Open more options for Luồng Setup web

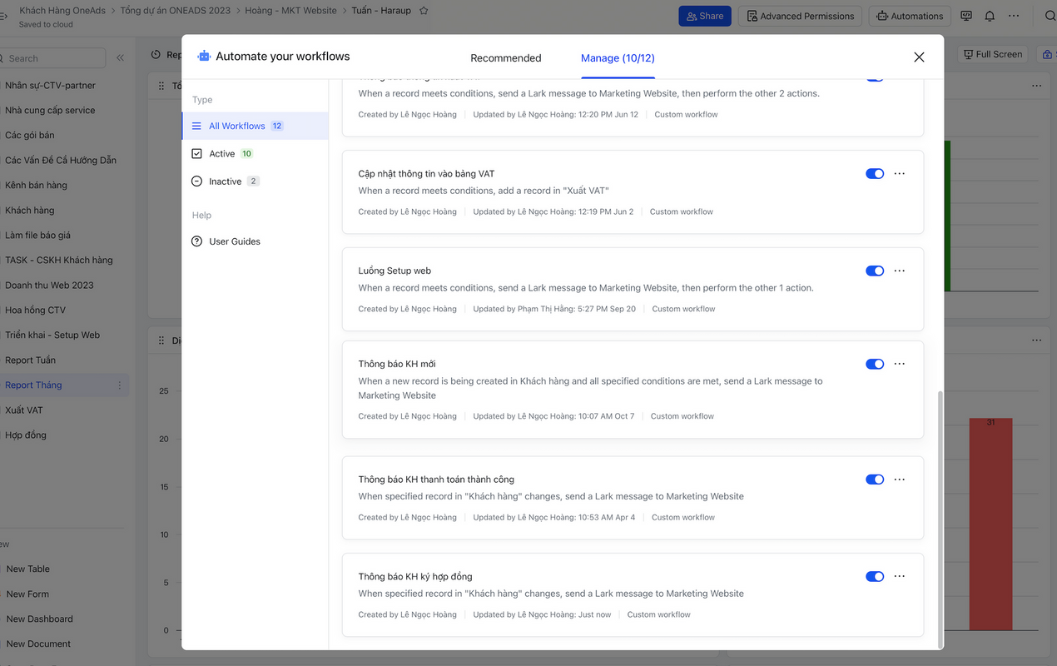tap(900, 271)
